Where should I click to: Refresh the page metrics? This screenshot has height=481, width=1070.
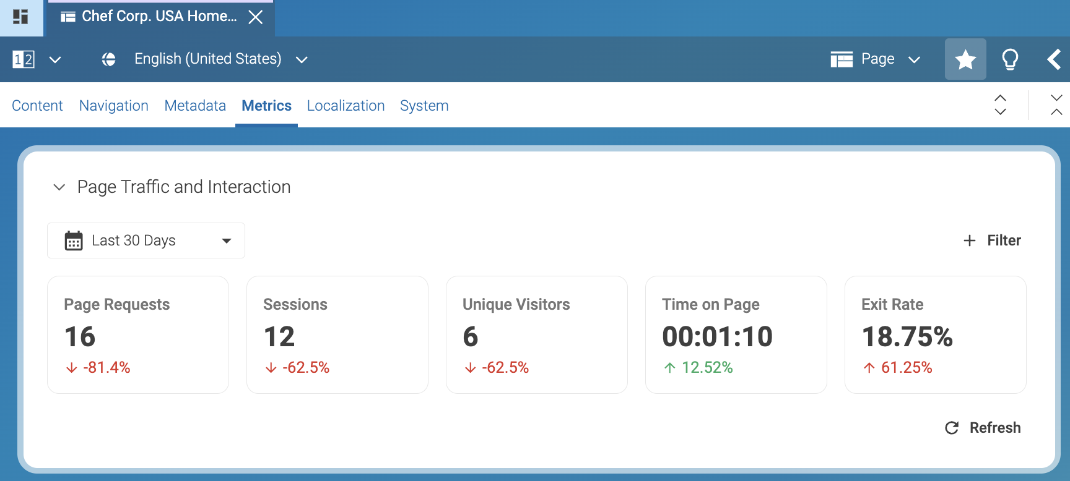983,428
